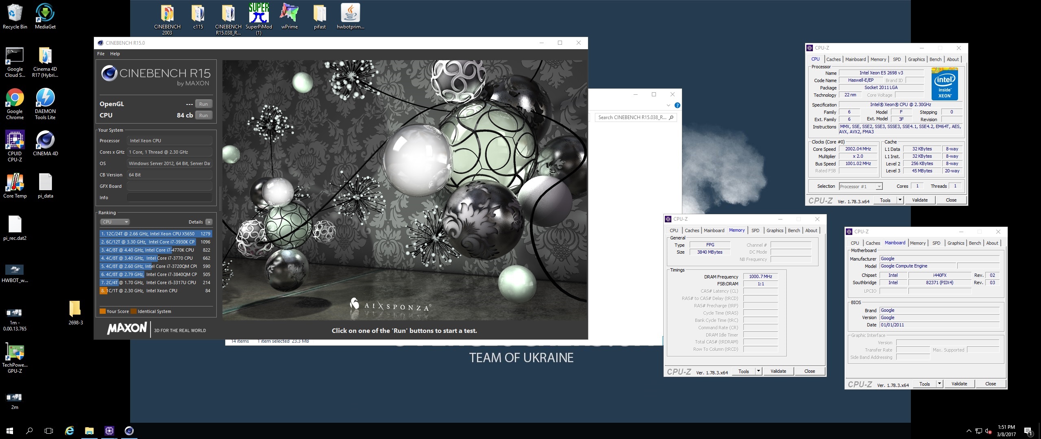The height and width of the screenshot is (439, 1041).
Task: Click Close in the CPU-Z Mainboard window
Action: 991,384
